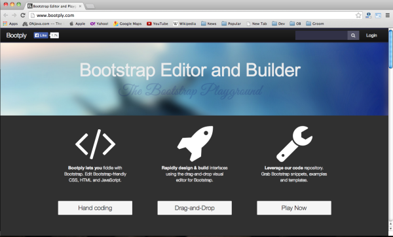Open the Google Maps bookmark
Screen dimensions: 393x237
tap(128, 24)
